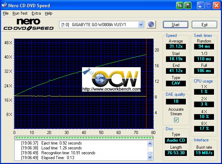
Task: Click the Exit button
Action: (204, 25)
